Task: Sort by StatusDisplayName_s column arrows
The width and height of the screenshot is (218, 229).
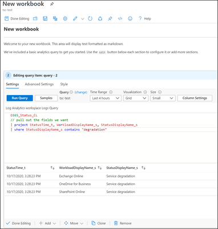Action: tap(143, 168)
